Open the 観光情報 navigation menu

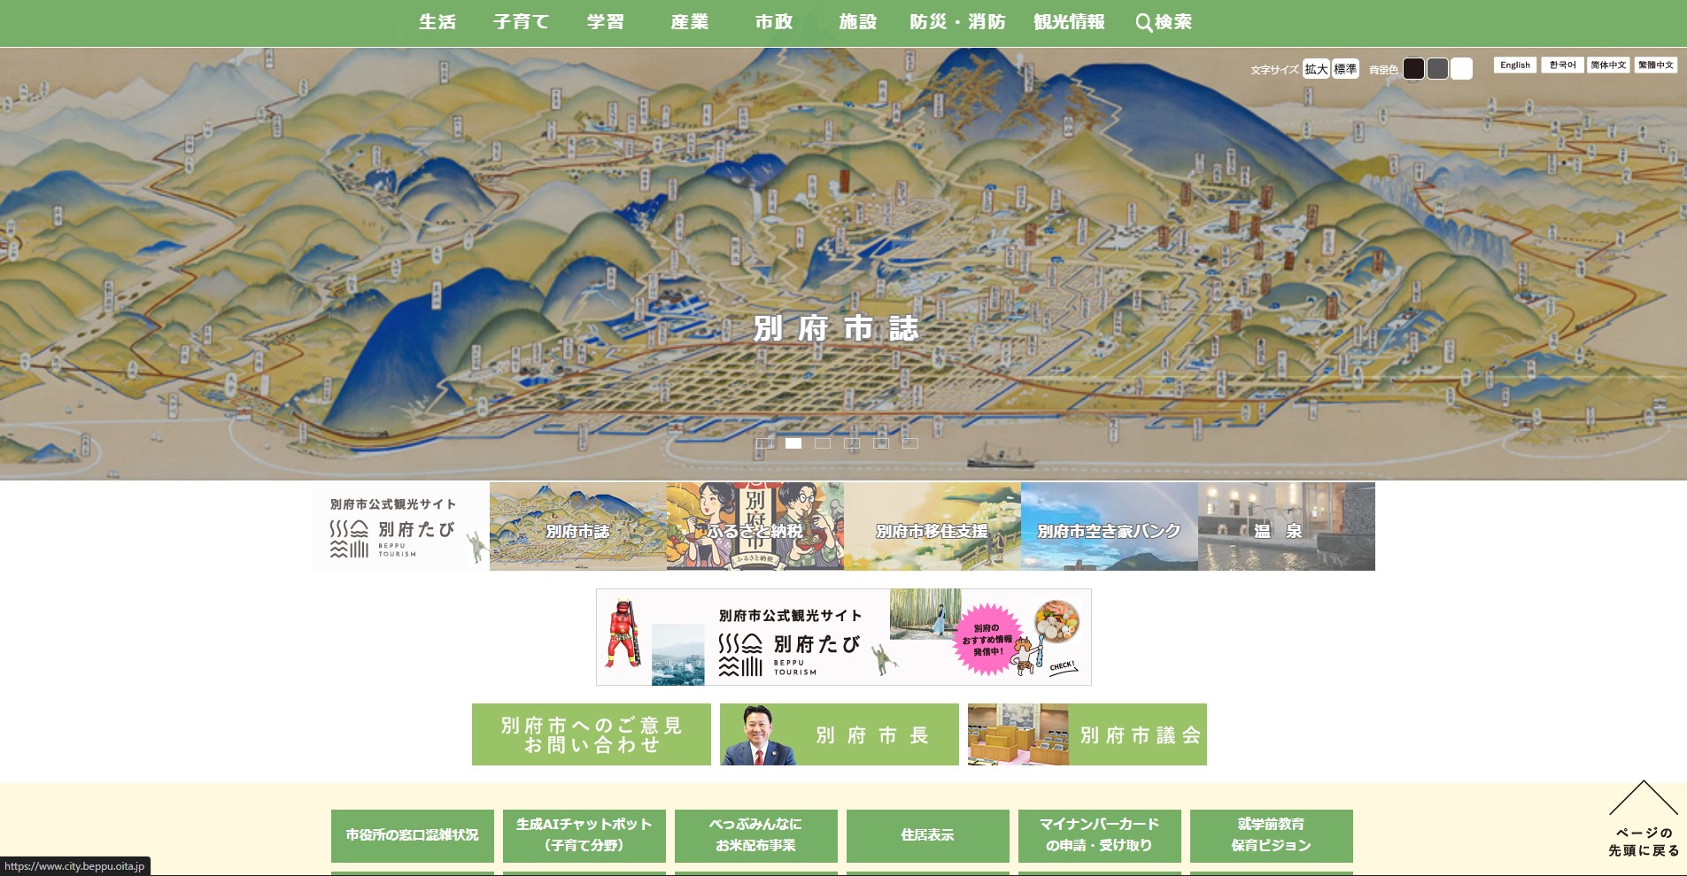1069,22
